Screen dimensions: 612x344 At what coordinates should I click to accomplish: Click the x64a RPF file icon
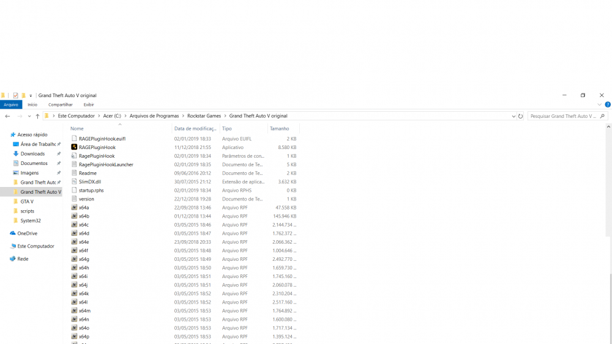(74, 207)
